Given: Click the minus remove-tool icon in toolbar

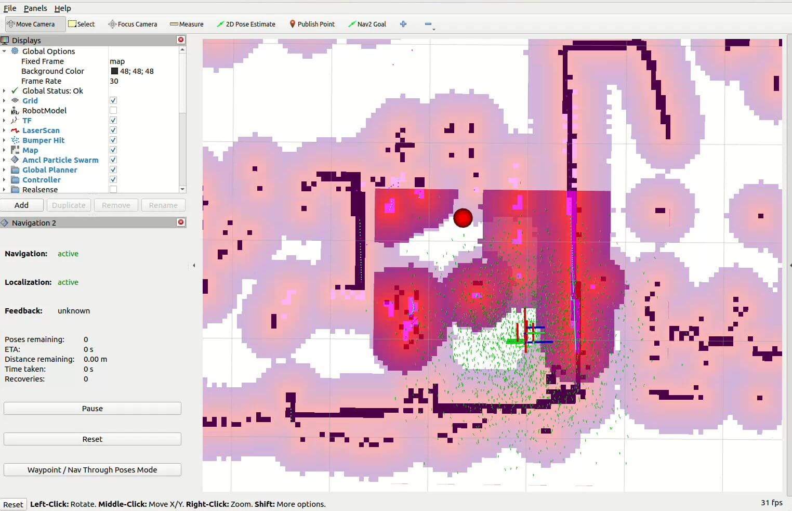Looking at the screenshot, I should [x=428, y=24].
